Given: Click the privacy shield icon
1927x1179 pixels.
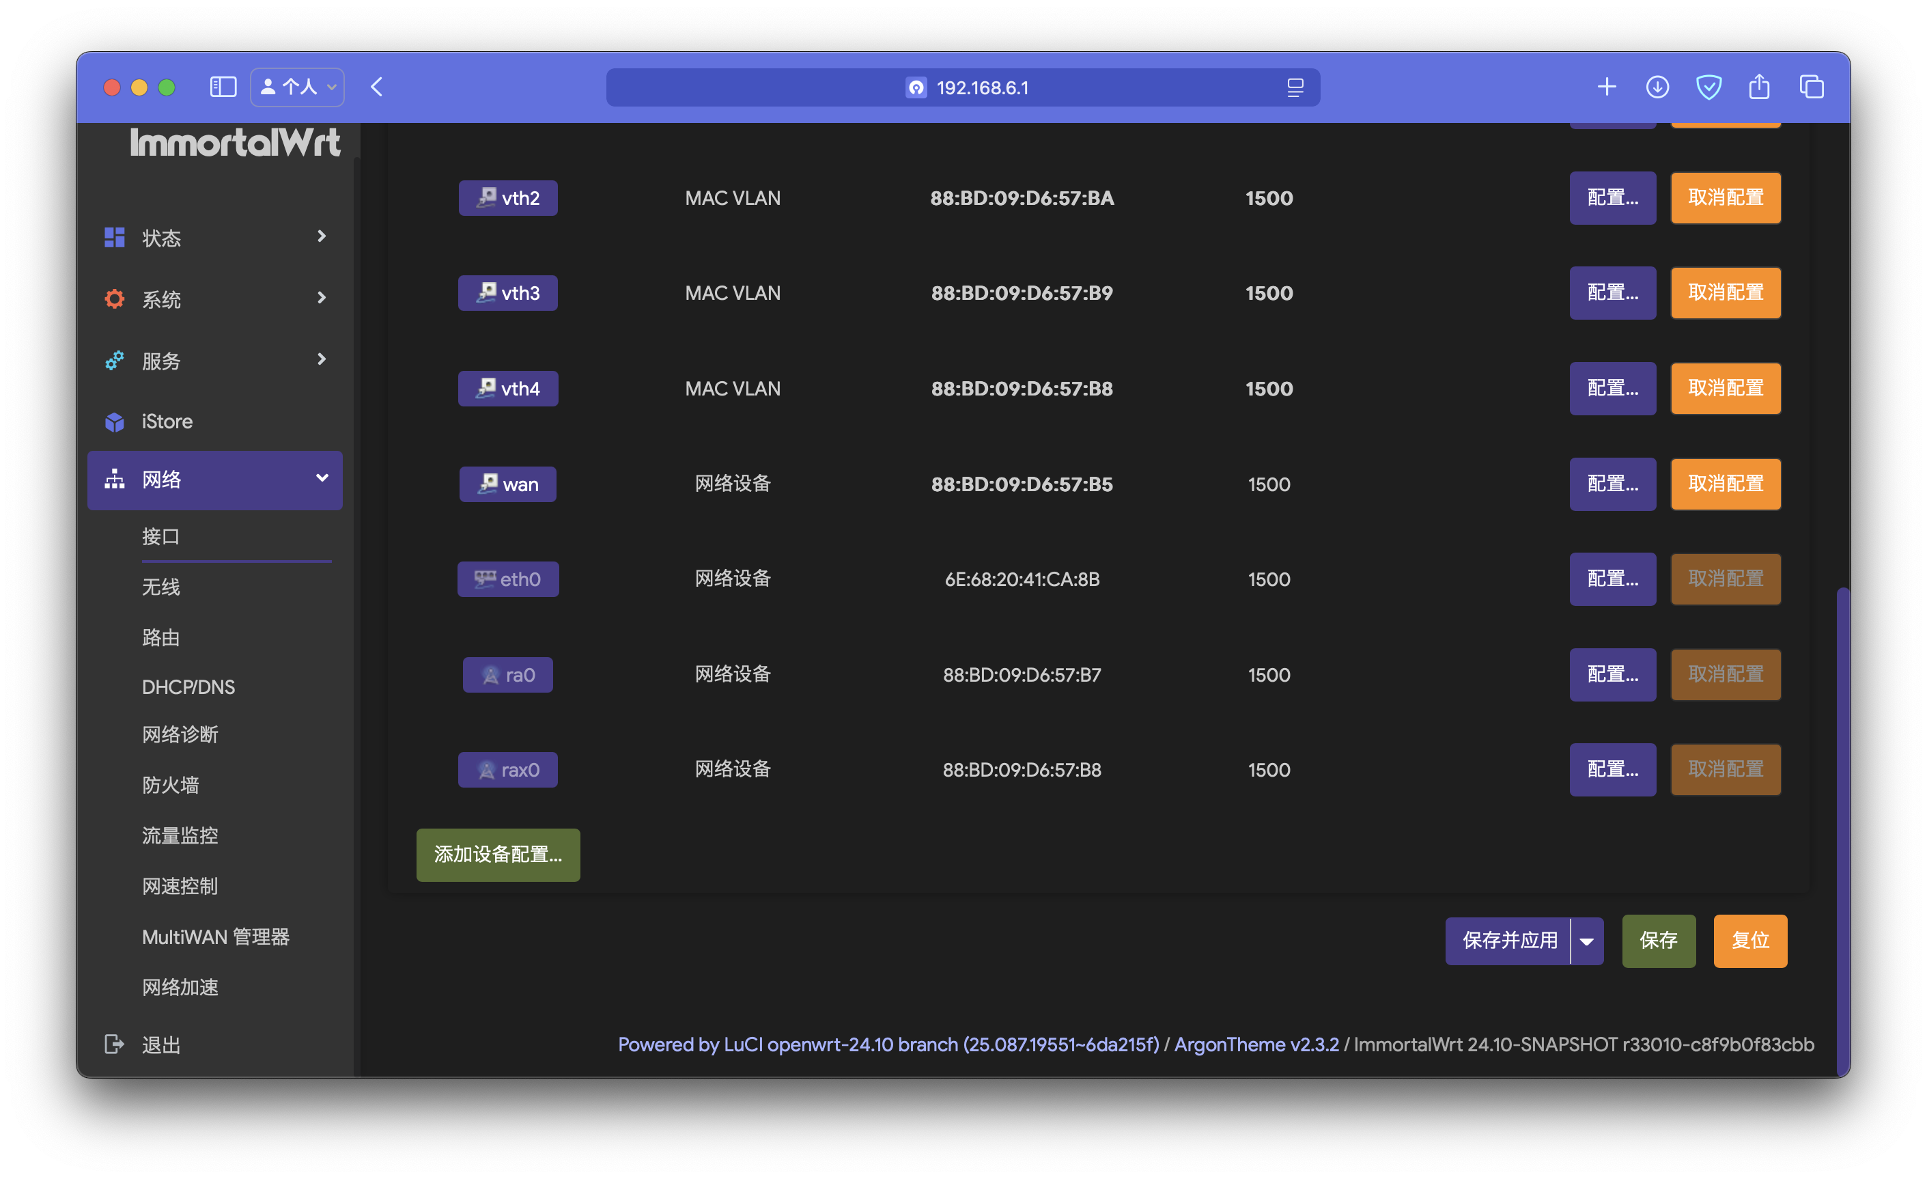Looking at the screenshot, I should [1708, 87].
